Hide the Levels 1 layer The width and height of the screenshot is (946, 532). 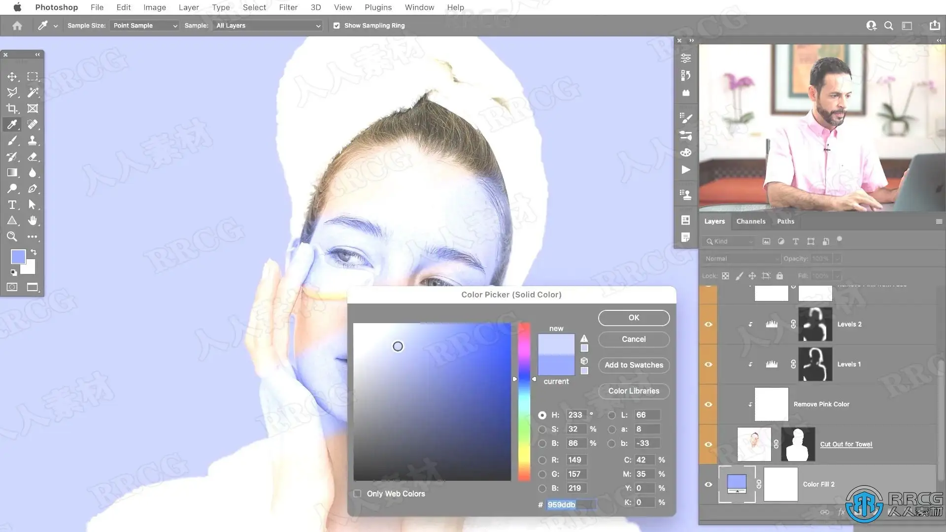click(x=709, y=365)
